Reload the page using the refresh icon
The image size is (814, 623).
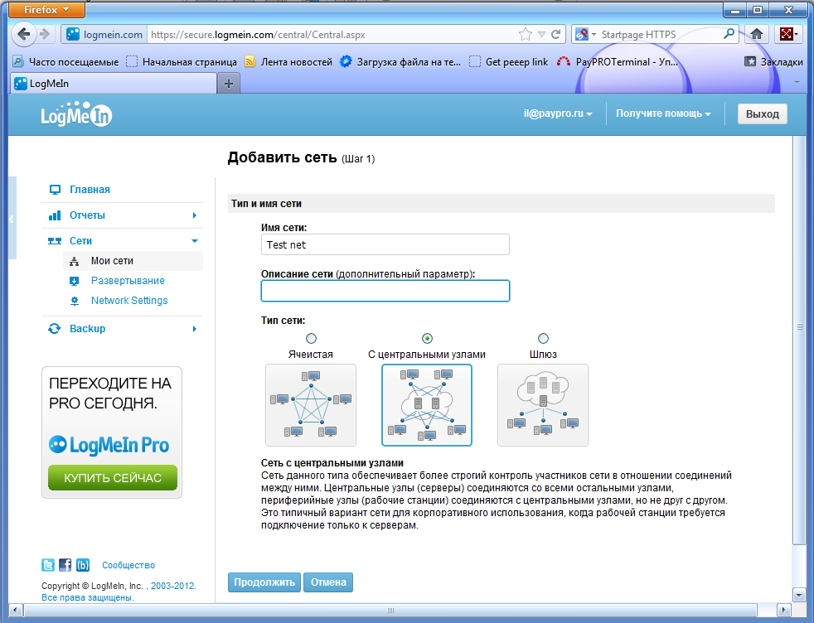(x=556, y=35)
